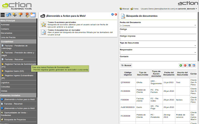Click the GS - Pte. Pago cell

(156, 107)
